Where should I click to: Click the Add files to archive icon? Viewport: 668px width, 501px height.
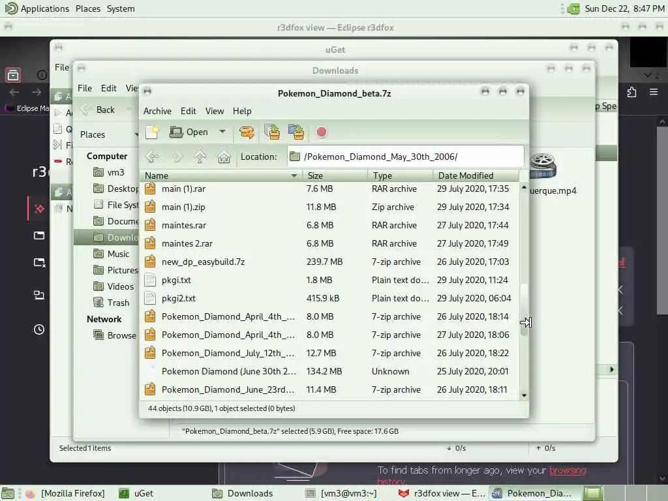click(x=272, y=132)
